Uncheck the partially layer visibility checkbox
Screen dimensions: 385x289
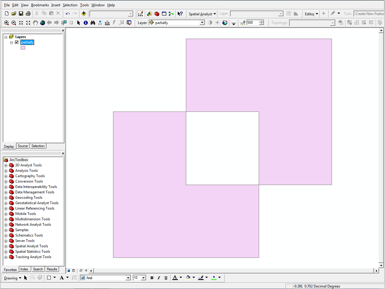pyautogui.click(x=17, y=42)
